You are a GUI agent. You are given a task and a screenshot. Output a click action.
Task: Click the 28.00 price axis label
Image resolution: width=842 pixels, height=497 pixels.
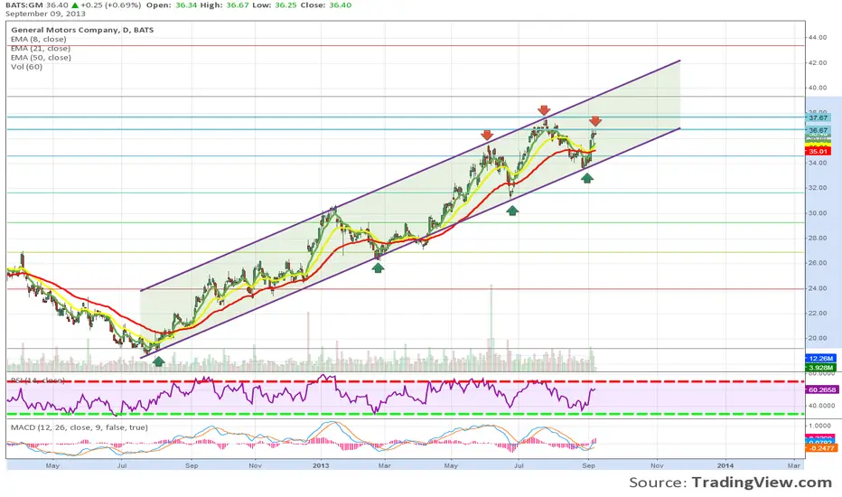pos(818,238)
